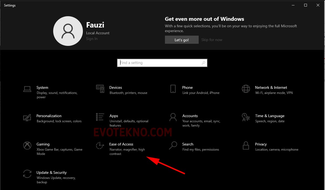
Task: Click the Privacy padlock icon
Action: click(246, 145)
